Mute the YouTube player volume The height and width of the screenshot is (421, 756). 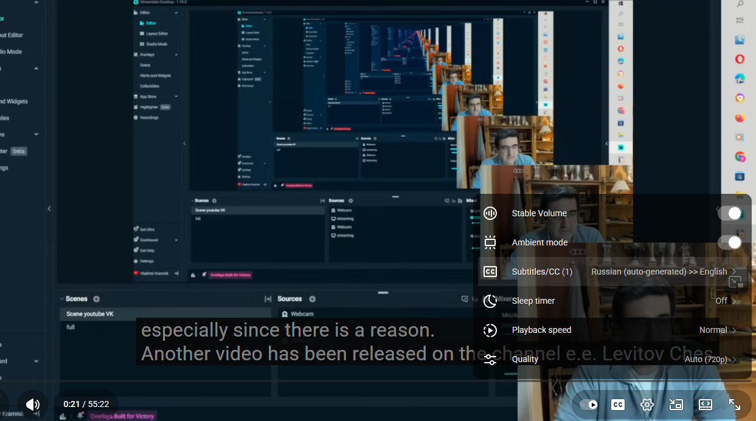(33, 404)
